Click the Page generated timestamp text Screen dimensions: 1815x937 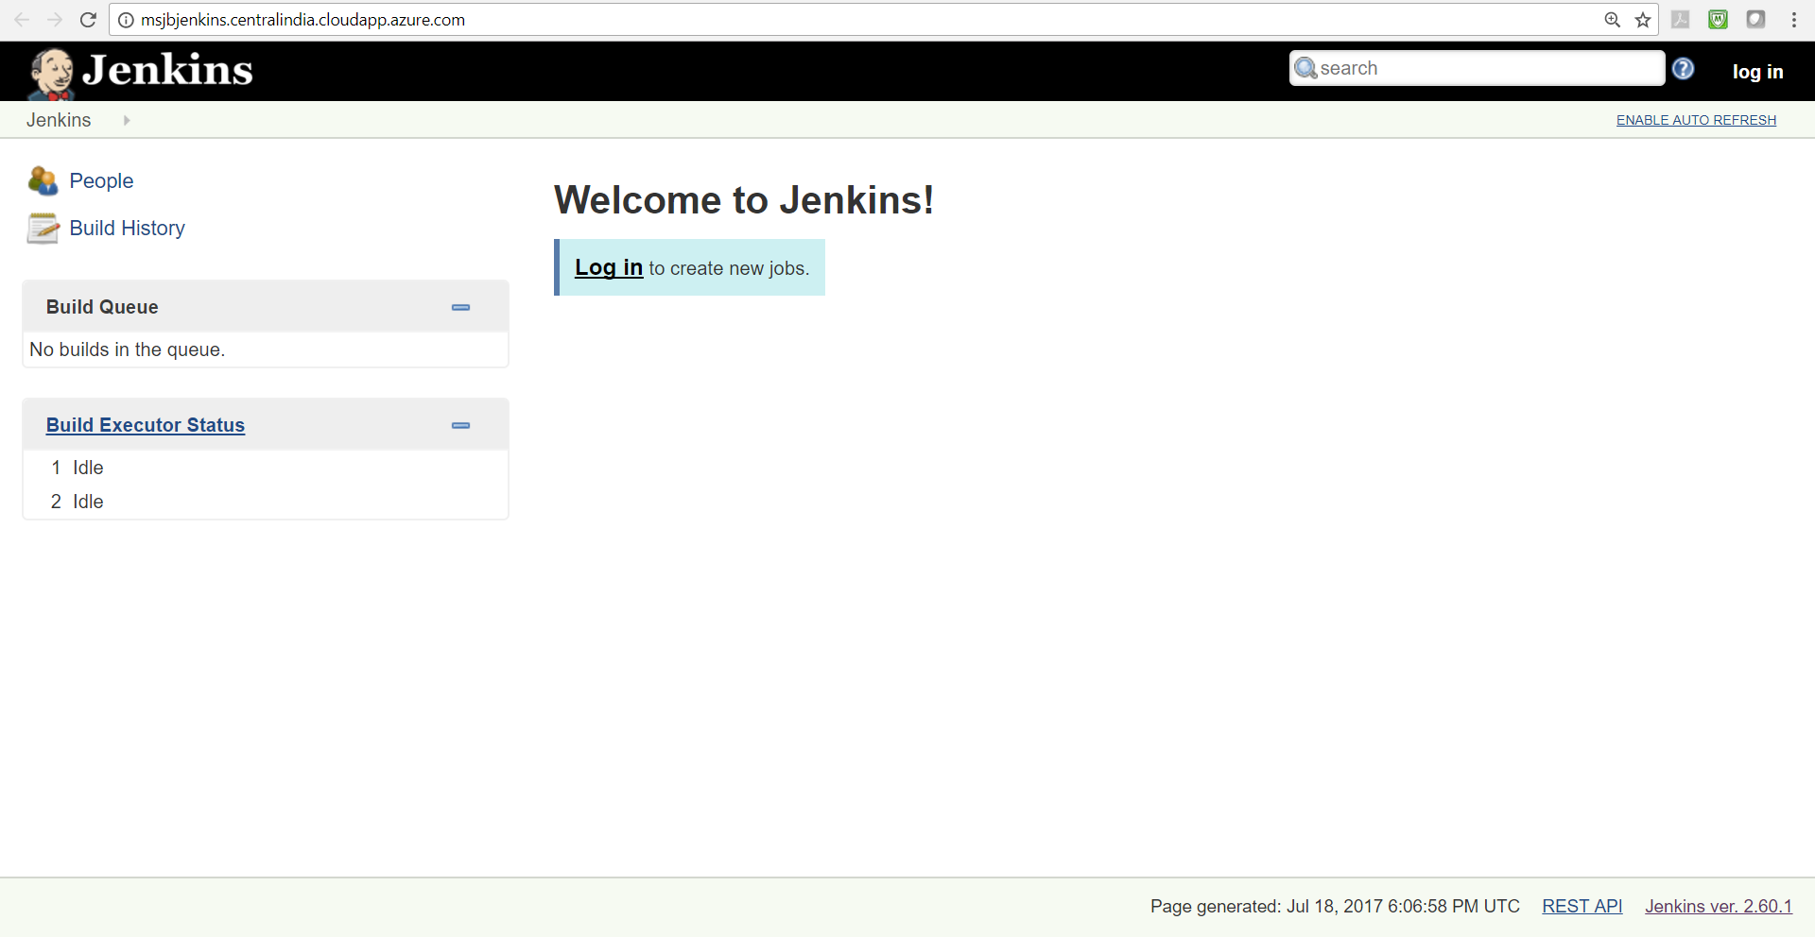[1335, 906]
